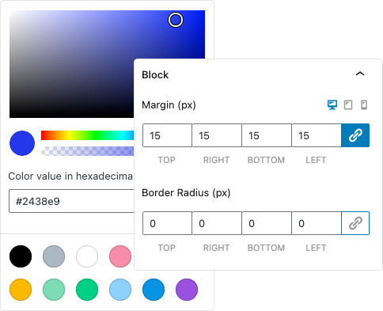
Task: Click the Margin LEFT input field
Action: [x=317, y=135]
